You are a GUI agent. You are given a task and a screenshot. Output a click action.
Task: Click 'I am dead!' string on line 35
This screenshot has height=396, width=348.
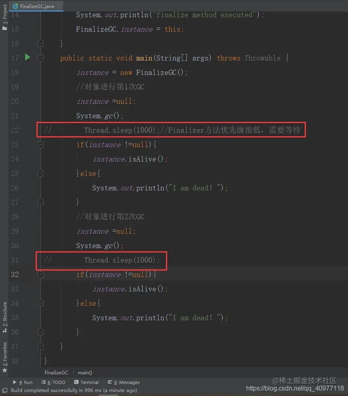coord(194,318)
